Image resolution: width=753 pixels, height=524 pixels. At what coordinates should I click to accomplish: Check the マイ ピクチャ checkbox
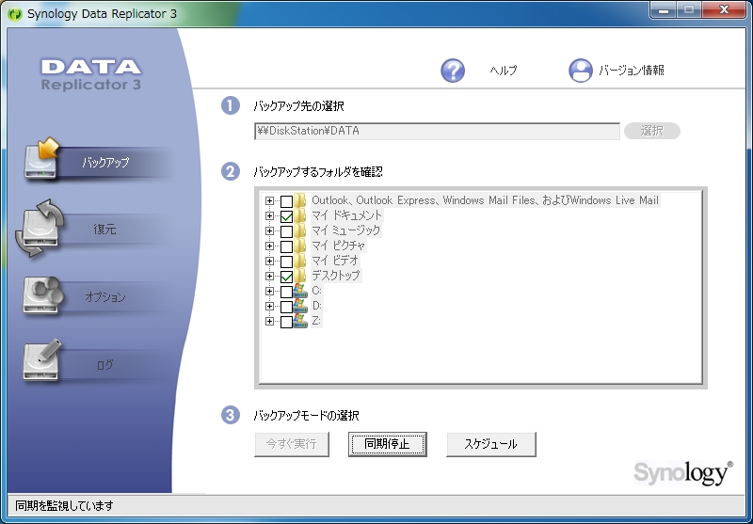(286, 246)
